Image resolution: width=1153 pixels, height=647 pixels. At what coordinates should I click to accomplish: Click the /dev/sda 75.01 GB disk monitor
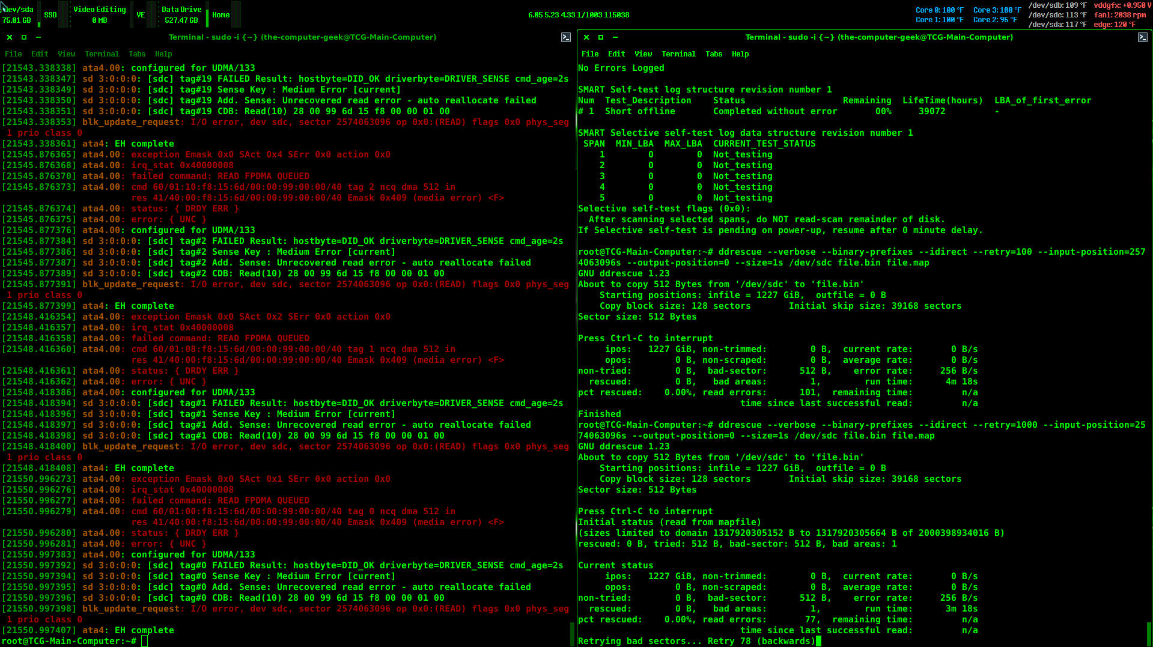[x=18, y=15]
